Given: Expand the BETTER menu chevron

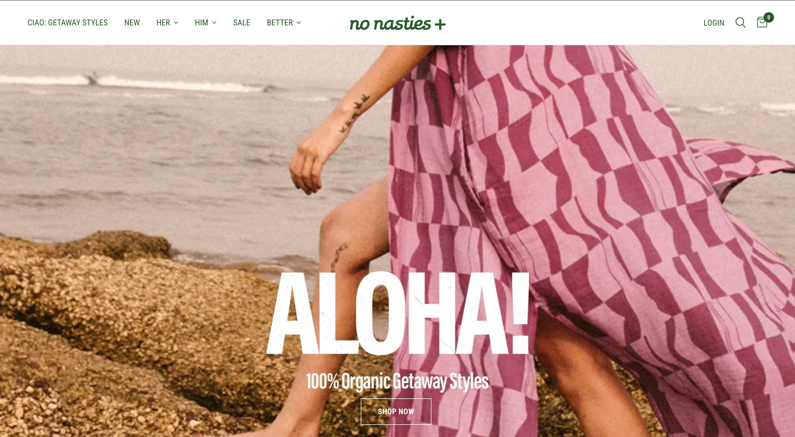Looking at the screenshot, I should coord(299,23).
